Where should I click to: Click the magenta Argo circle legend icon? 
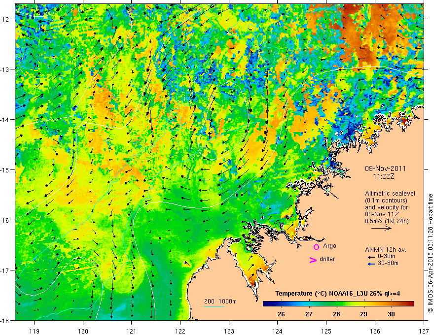pos(316,247)
